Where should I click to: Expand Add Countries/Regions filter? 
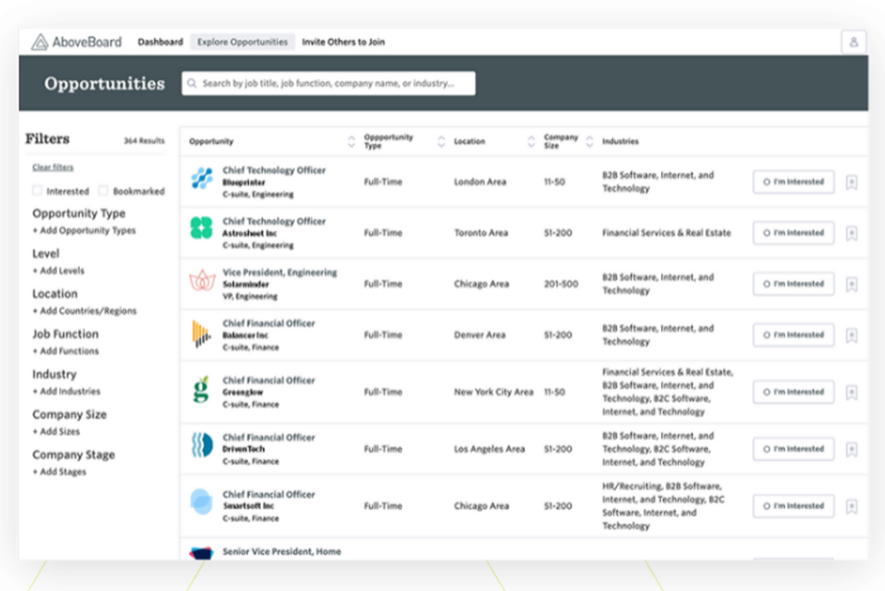pos(84,311)
